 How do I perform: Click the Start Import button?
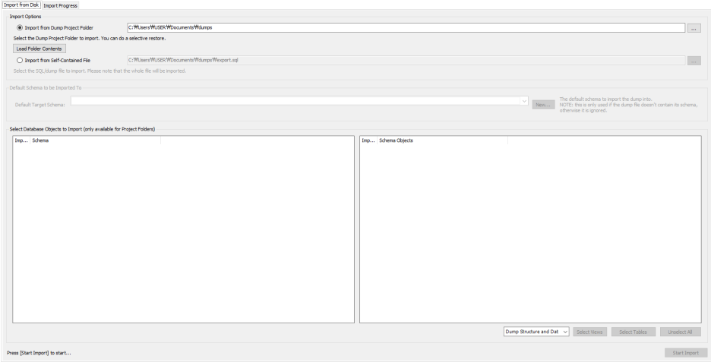coord(686,353)
